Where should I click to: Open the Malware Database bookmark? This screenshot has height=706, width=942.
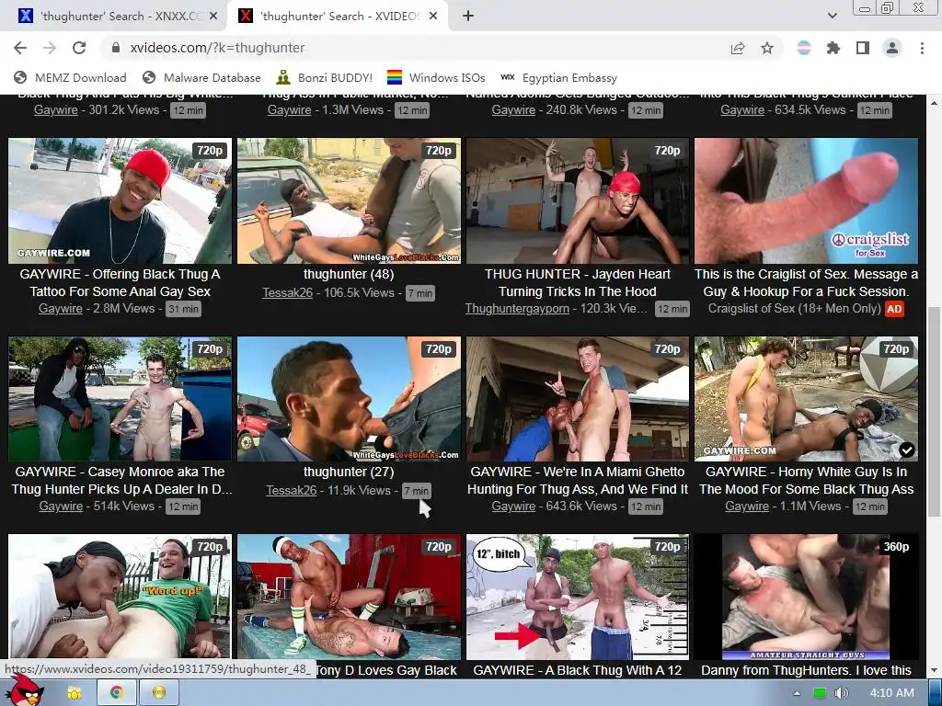(x=201, y=78)
